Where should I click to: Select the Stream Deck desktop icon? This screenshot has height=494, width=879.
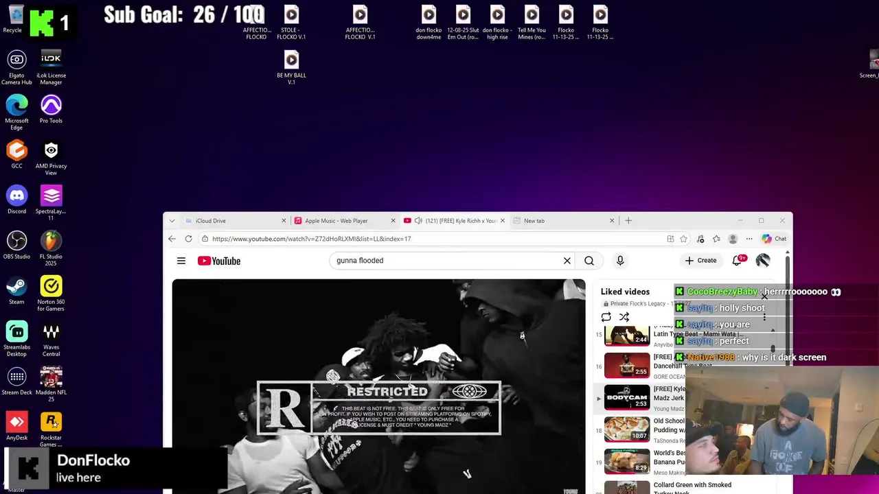pyautogui.click(x=16, y=381)
